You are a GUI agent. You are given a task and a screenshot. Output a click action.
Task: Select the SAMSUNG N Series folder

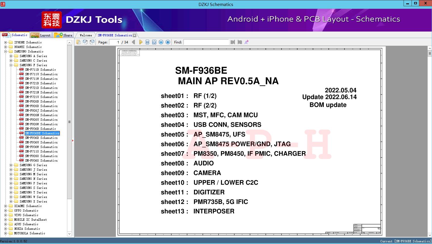33,179
